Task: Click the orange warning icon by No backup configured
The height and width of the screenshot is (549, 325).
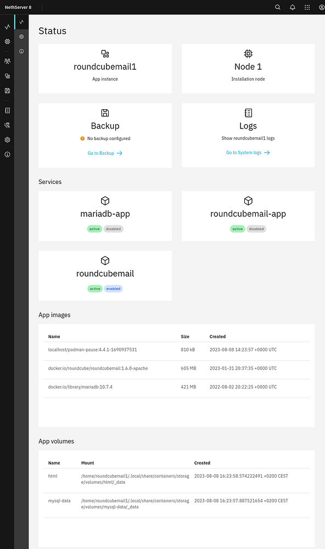Action: pos(82,138)
